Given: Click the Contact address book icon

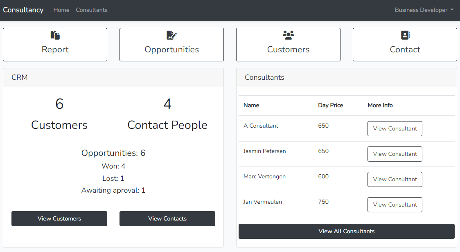Looking at the screenshot, I should coord(405,35).
